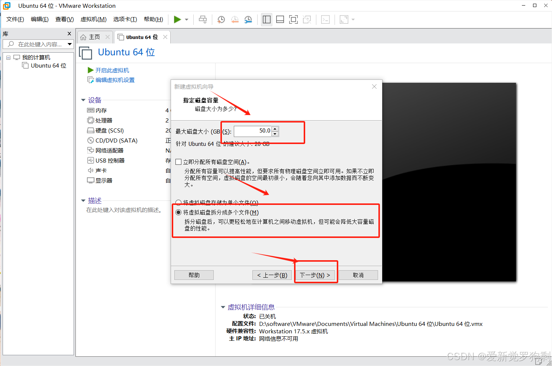Close the 主页 tab
Image resolution: width=552 pixels, height=366 pixels.
pos(107,37)
